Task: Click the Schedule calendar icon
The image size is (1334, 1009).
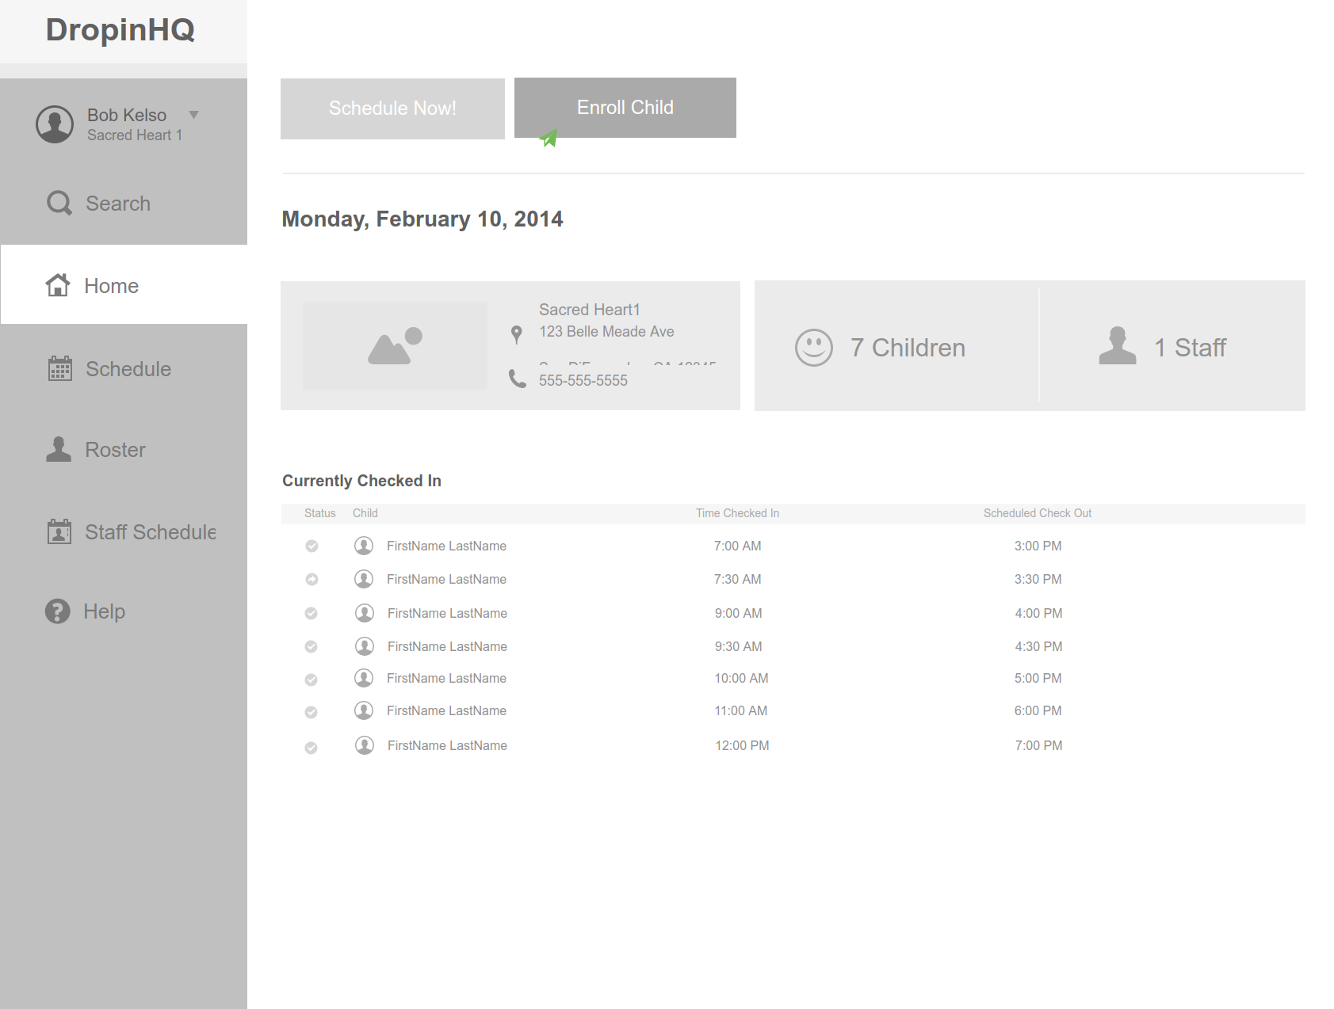Action: point(59,368)
